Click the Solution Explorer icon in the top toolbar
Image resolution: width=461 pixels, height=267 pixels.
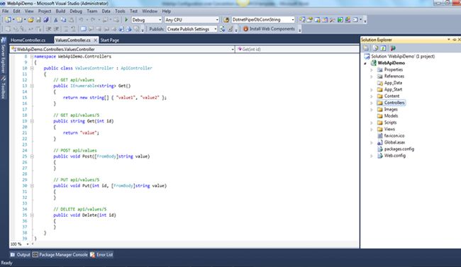coord(302,20)
